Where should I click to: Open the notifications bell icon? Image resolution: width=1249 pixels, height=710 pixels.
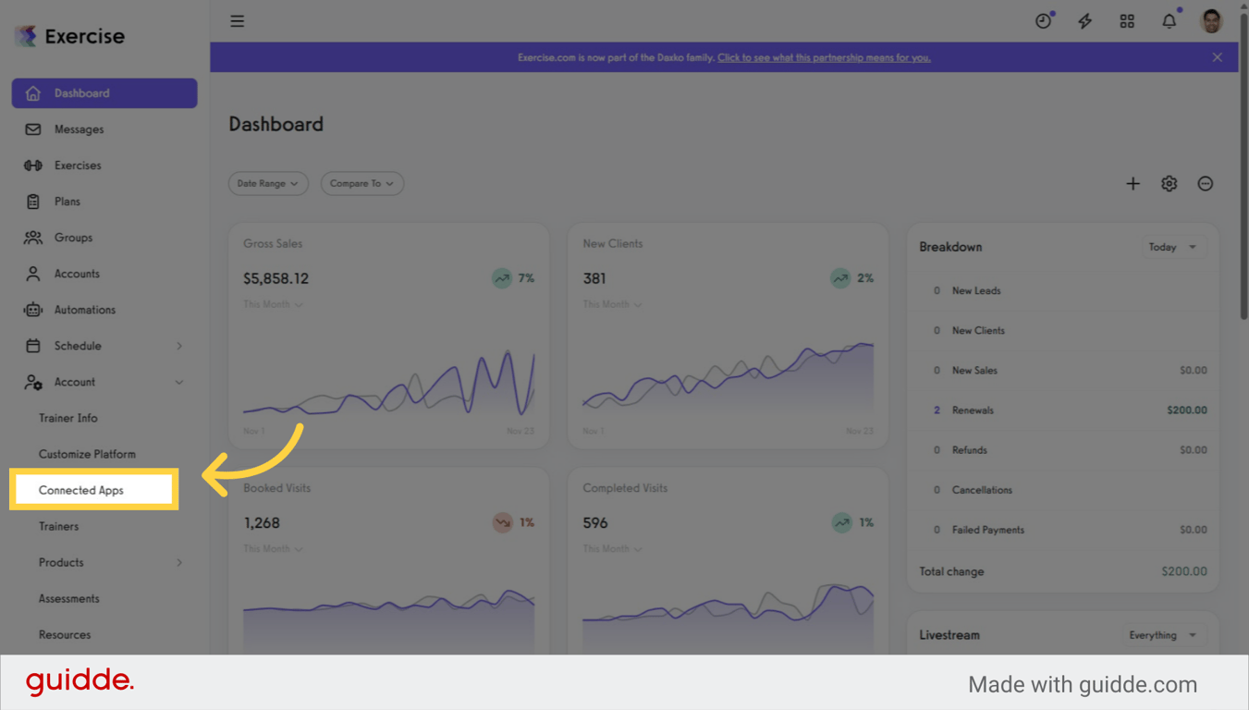(1168, 20)
